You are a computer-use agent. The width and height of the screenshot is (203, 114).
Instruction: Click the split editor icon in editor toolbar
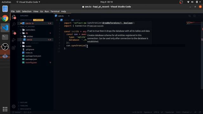[194, 16]
